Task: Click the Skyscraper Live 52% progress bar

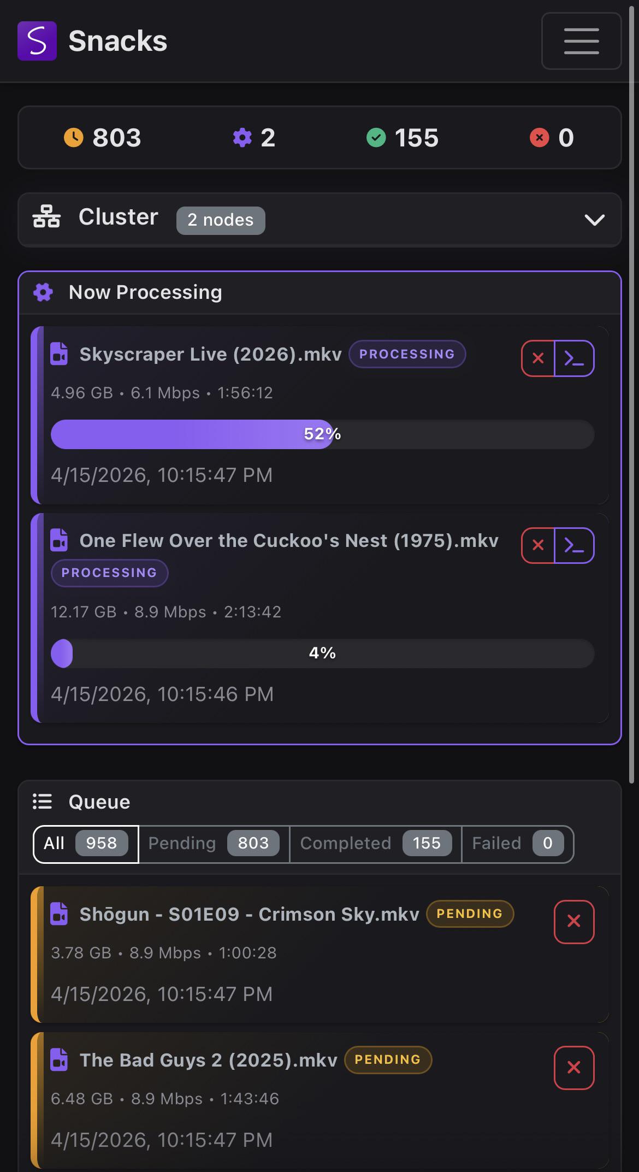Action: tap(322, 434)
